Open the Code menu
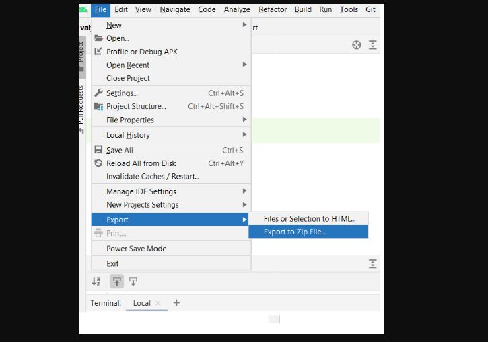488x342 pixels. coord(207,9)
